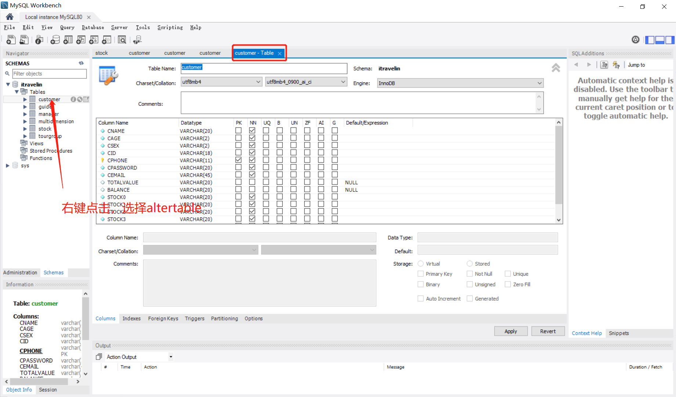Open the File menu
This screenshot has height=397, width=676.
click(x=10, y=27)
